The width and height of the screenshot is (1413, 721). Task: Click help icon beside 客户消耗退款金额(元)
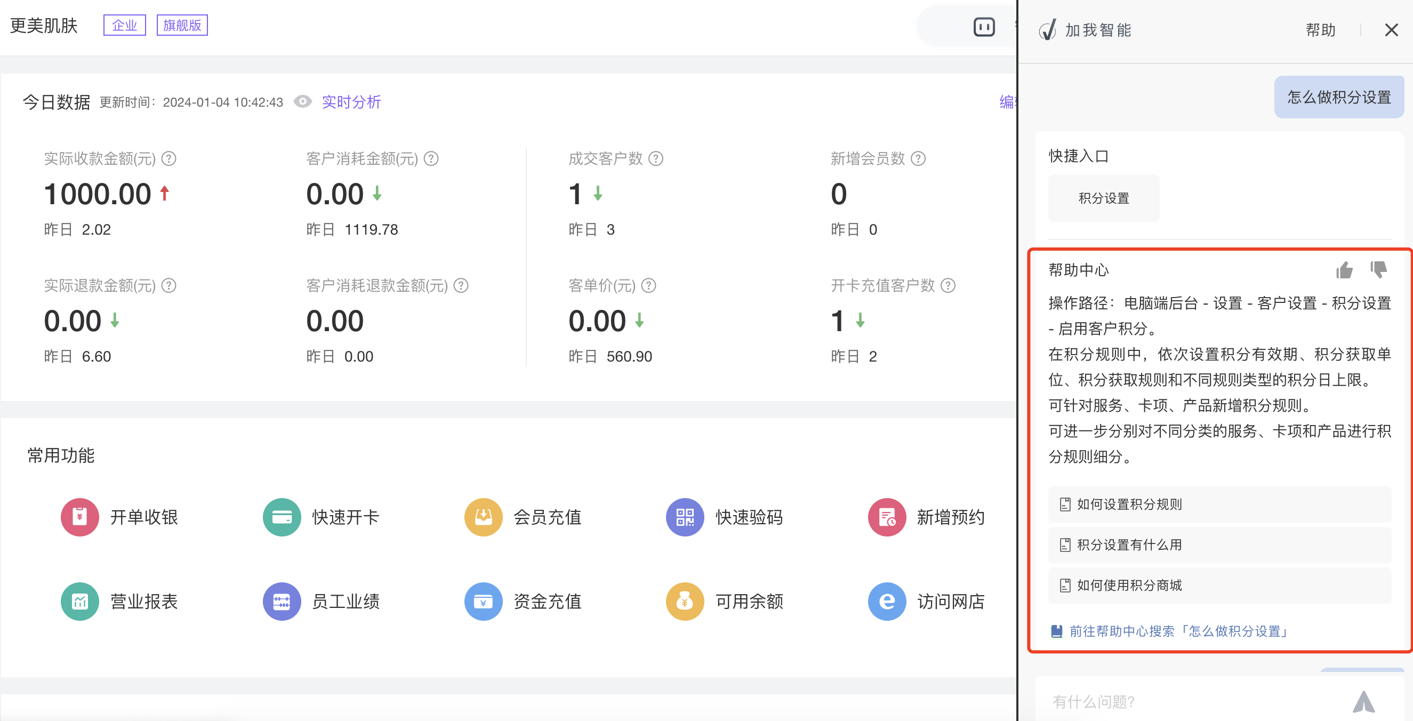point(461,285)
